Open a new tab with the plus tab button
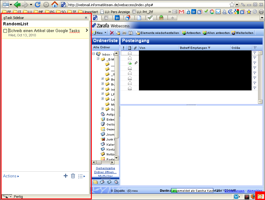This screenshot has height=200, width=265. point(172,18)
